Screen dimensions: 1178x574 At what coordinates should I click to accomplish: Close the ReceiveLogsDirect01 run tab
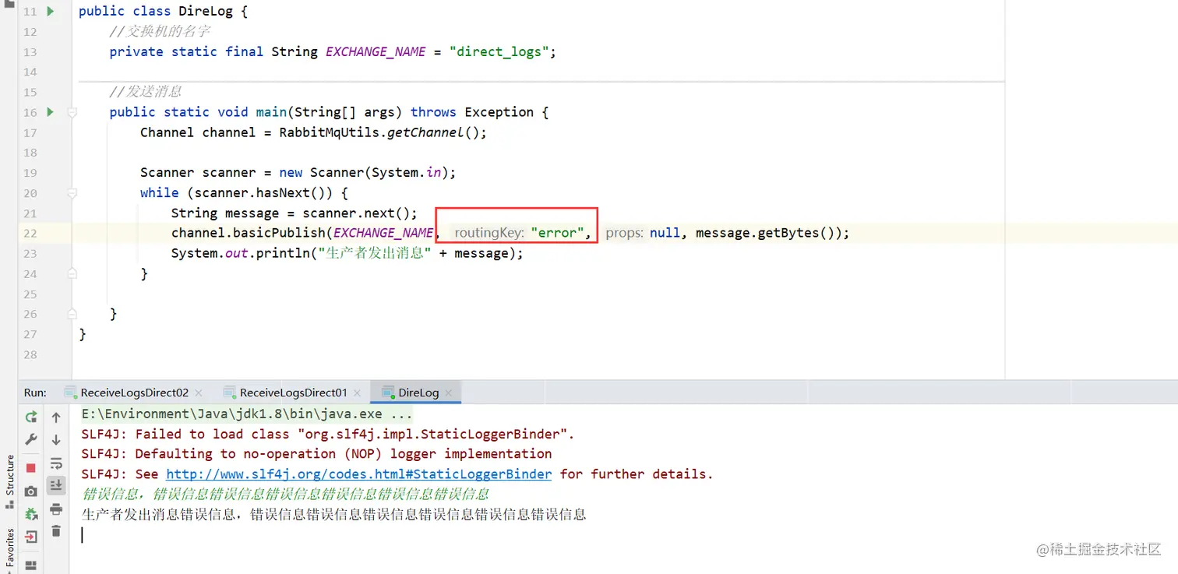click(x=358, y=393)
